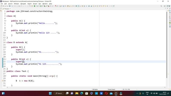The width and height of the screenshot is (171, 96).
Task: Expand the External Tools dropdown arrow
Action: pos(50,6)
